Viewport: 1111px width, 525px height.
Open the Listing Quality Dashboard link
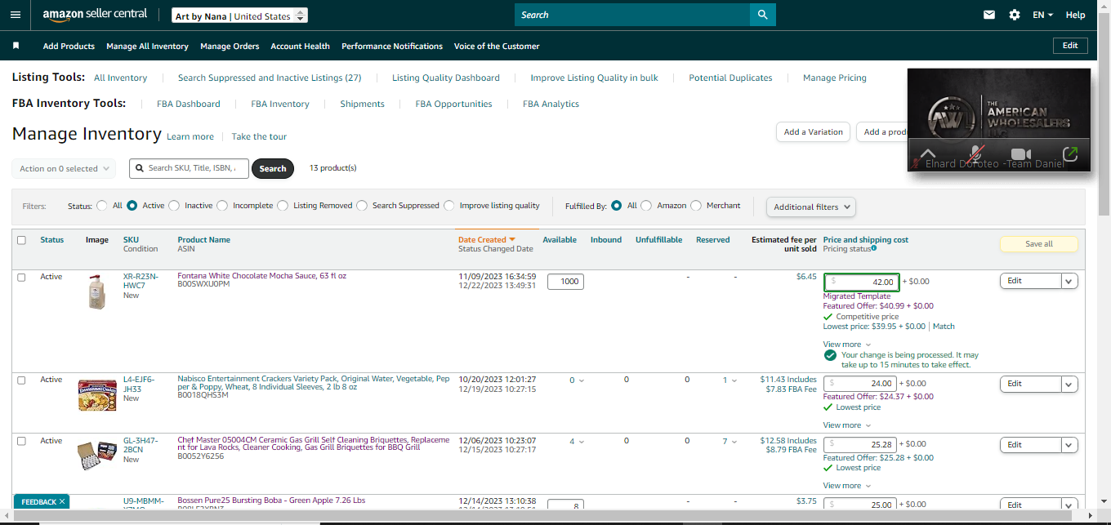pyautogui.click(x=446, y=78)
